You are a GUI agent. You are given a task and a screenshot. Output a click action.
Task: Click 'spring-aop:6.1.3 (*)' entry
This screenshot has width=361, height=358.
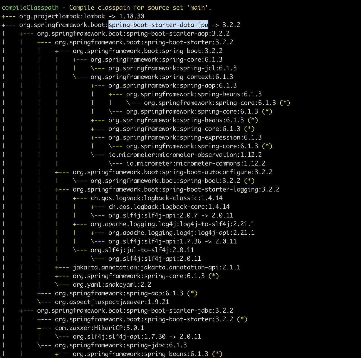(126, 293)
